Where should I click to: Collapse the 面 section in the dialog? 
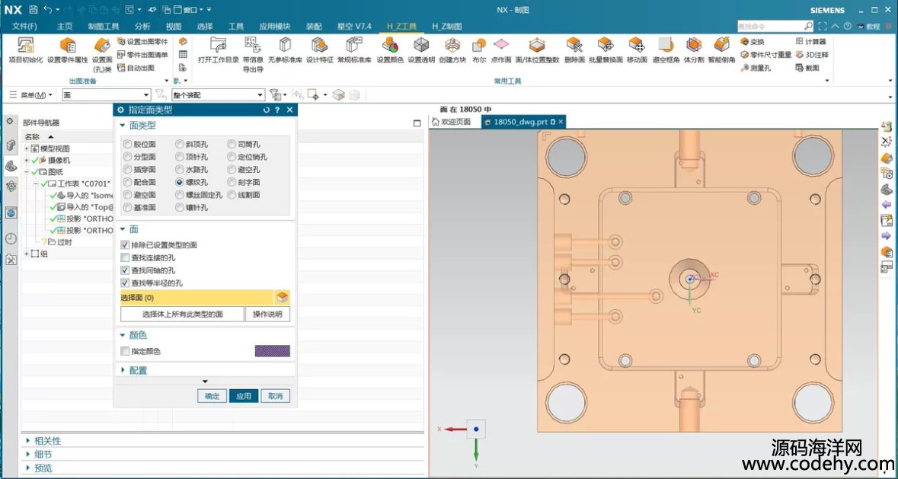pos(122,229)
